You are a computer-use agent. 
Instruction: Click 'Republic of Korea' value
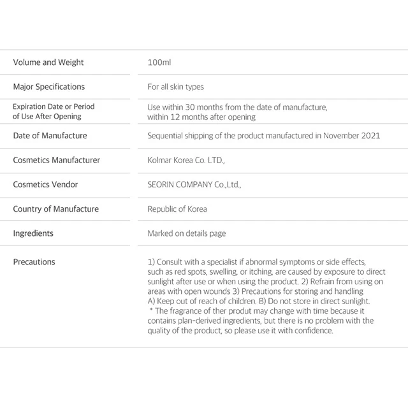coord(177,209)
